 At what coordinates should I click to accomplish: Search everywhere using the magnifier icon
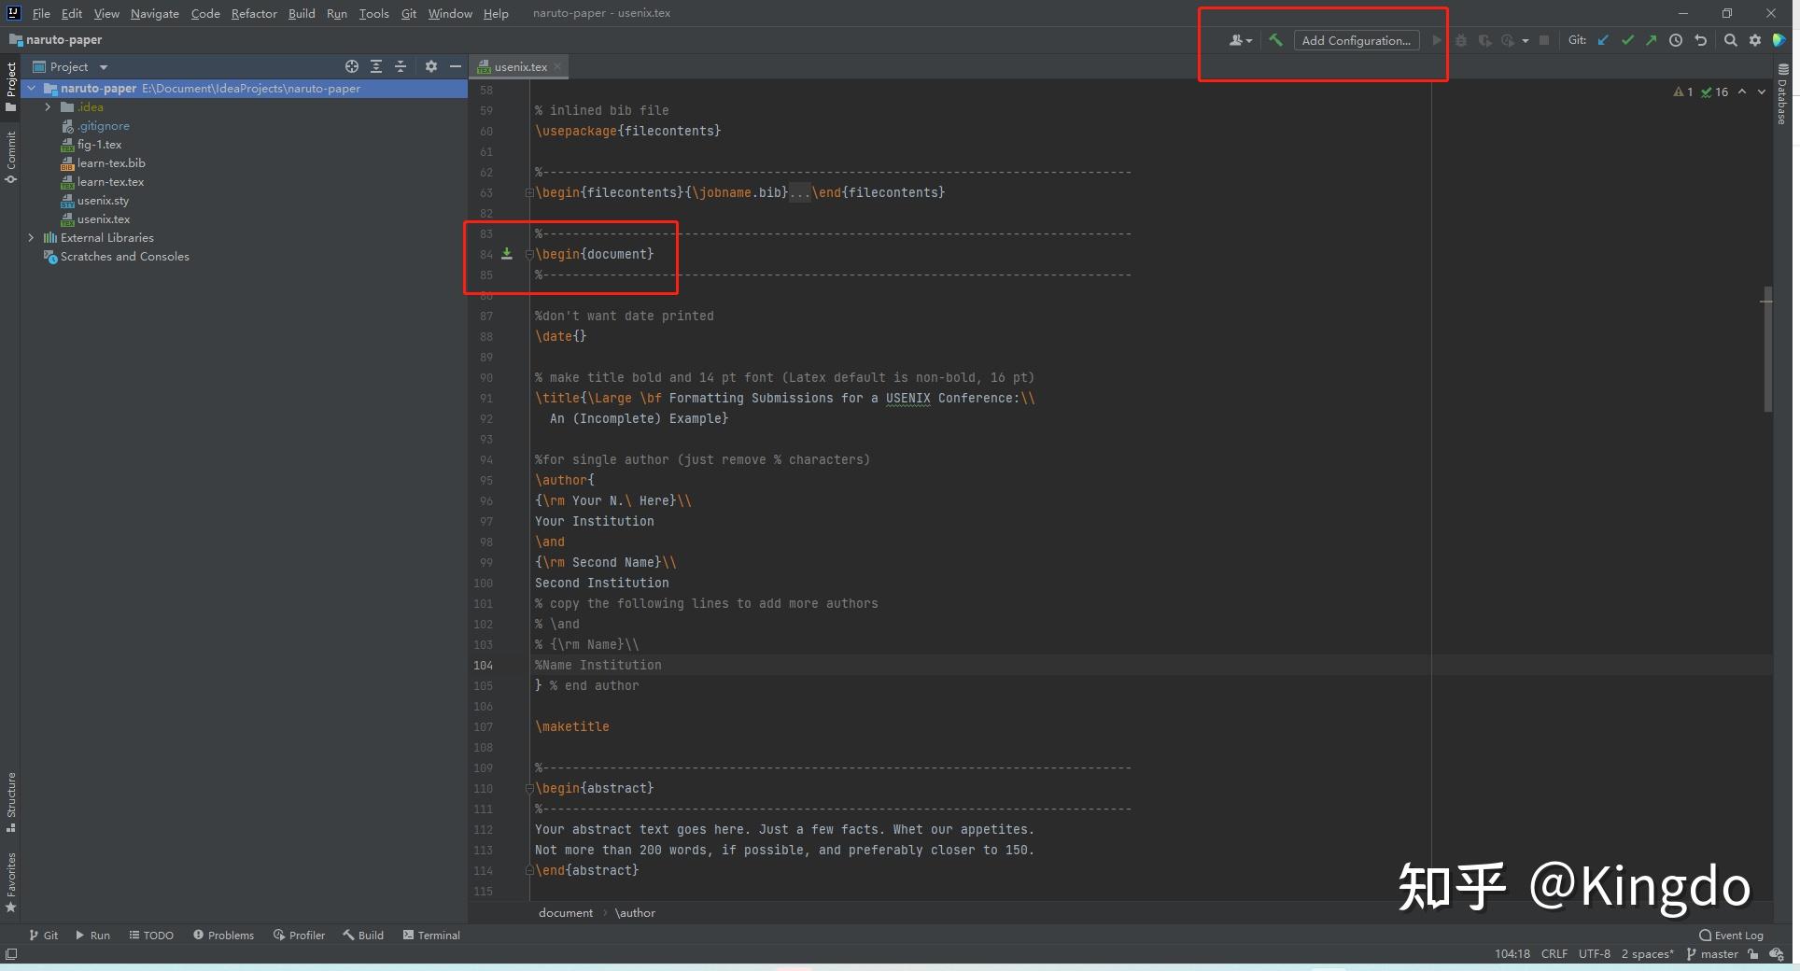[1731, 40]
